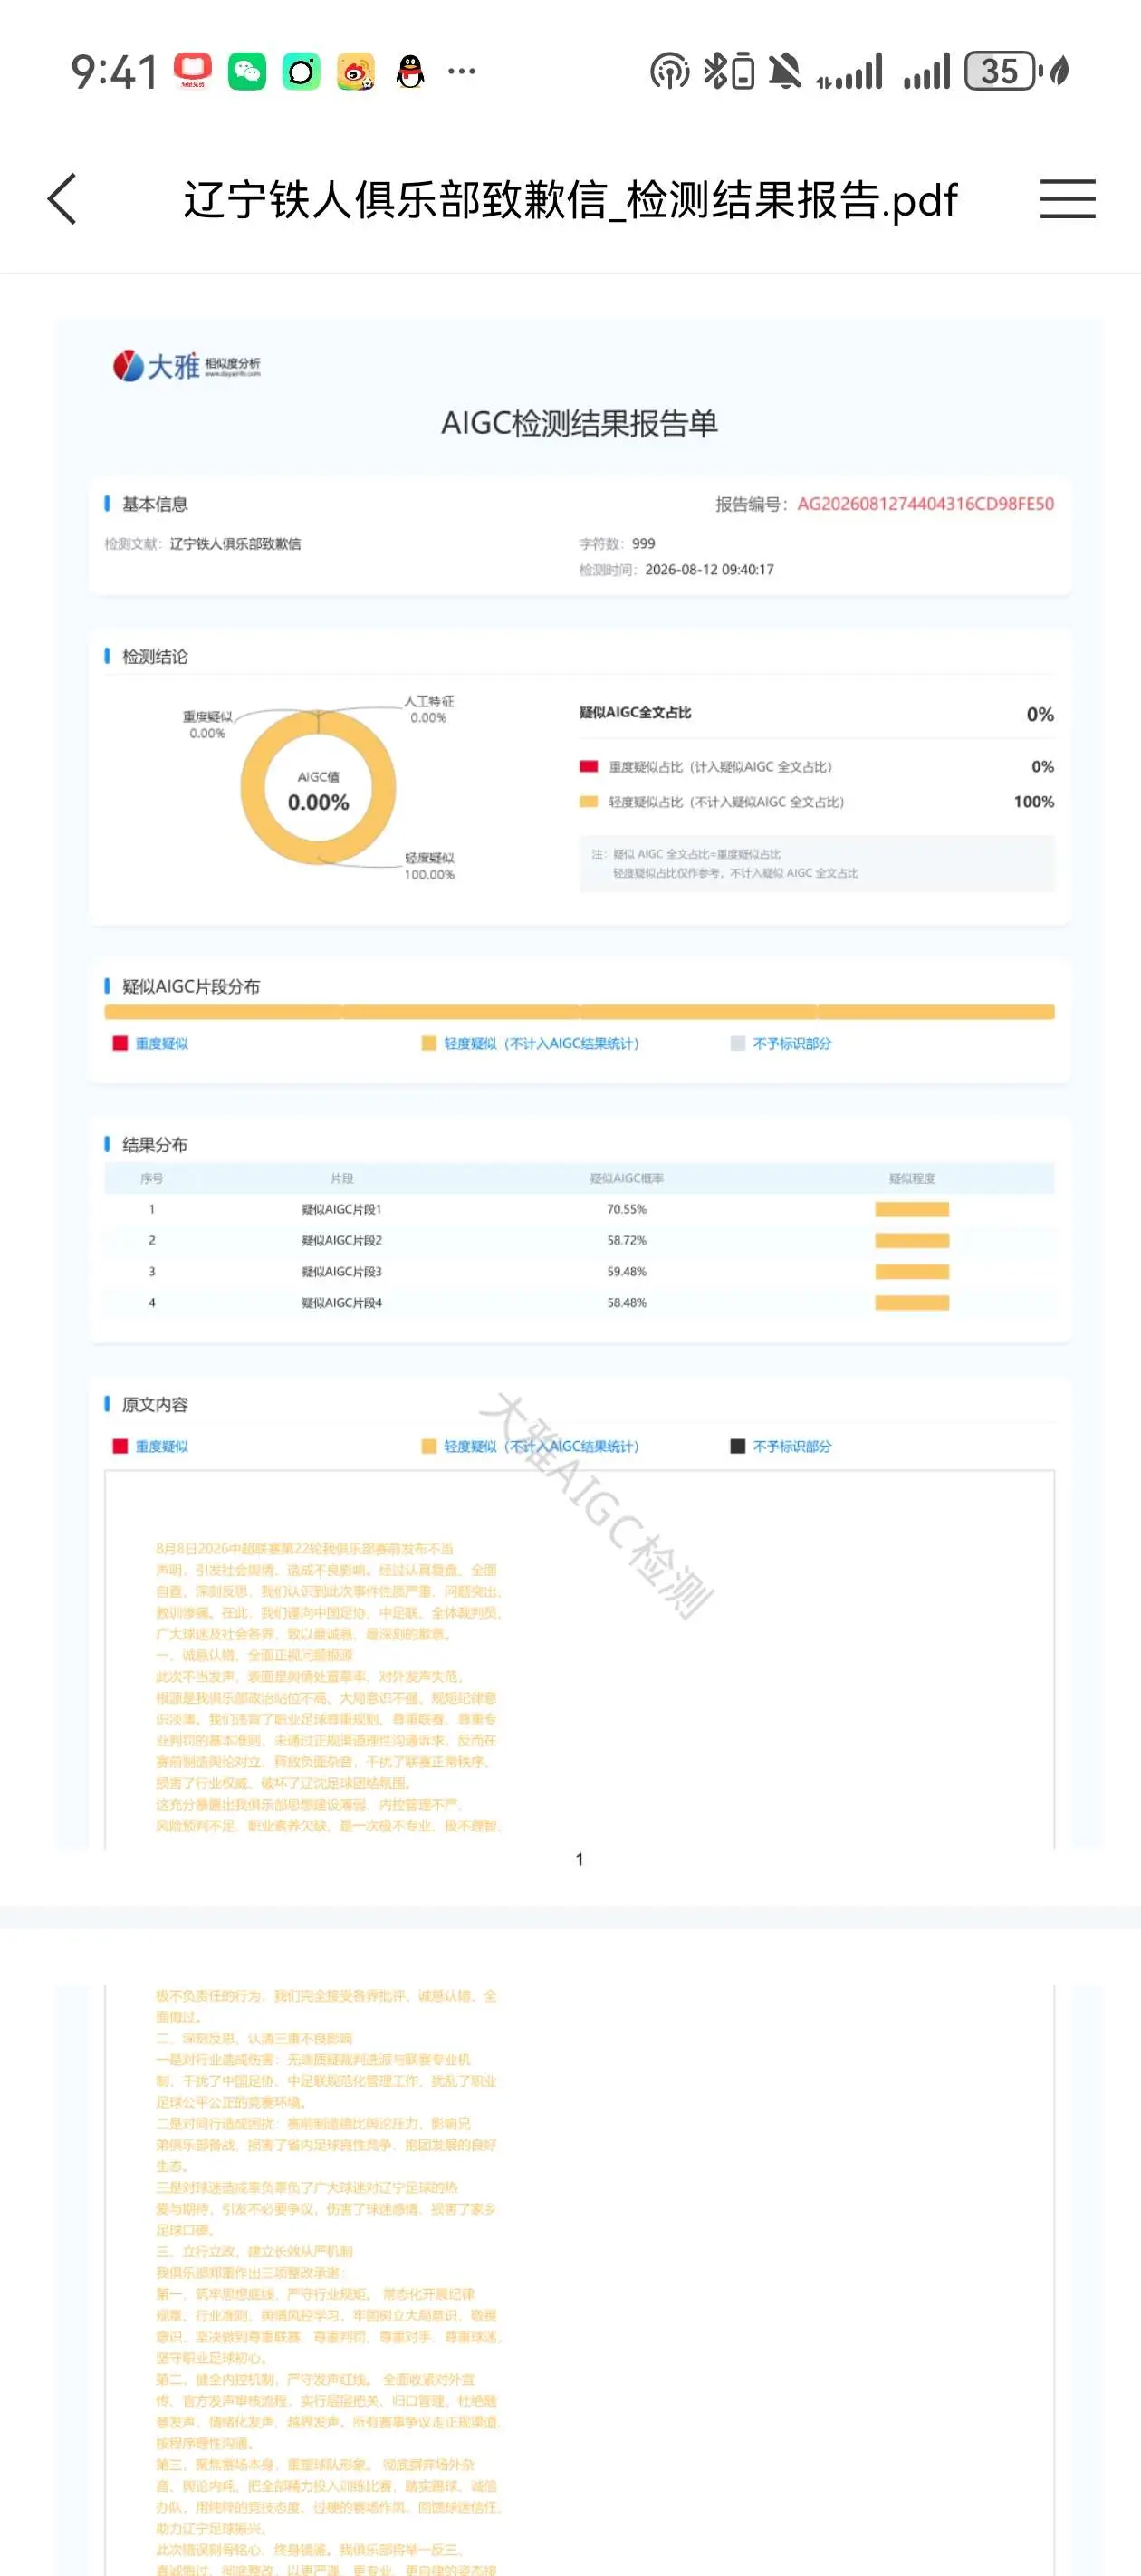Tap orange swatch beside 轻度疑似占比

click(588, 802)
